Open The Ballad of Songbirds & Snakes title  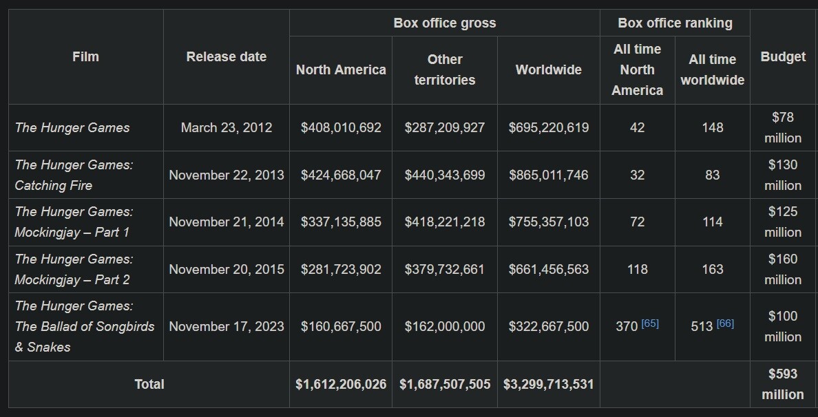[x=84, y=326]
